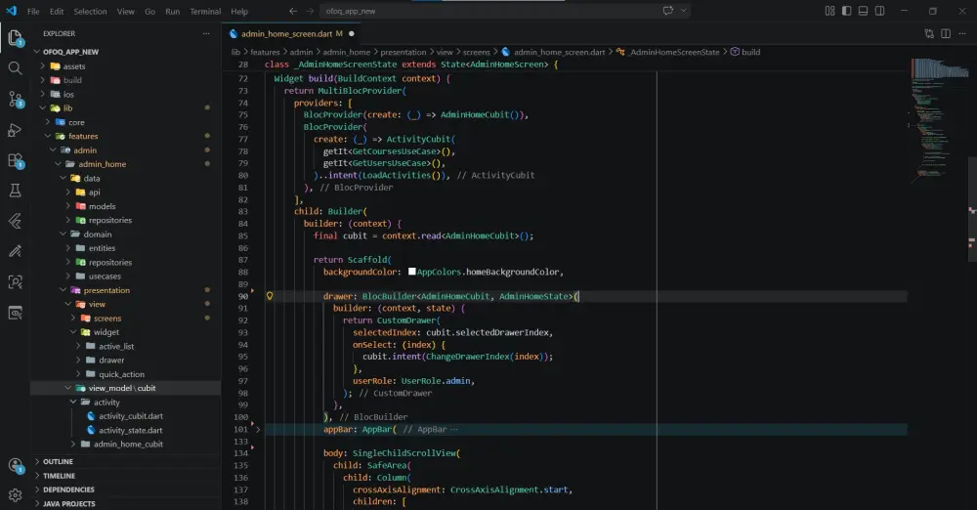Open the customize layout icon
Viewport: 977px width, 510px height.
pos(829,11)
